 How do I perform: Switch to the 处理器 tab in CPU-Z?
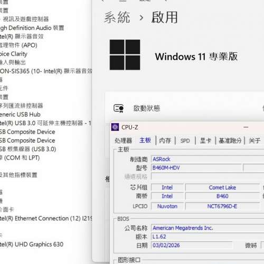pos(123,140)
